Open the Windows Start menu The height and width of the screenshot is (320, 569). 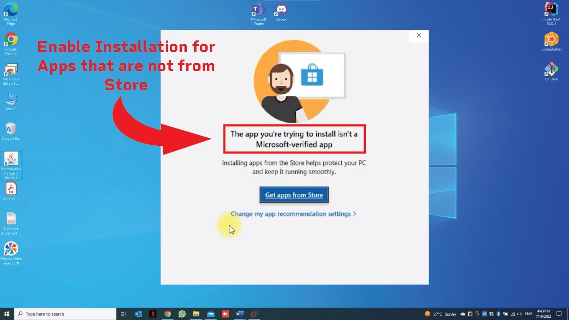(x=7, y=314)
